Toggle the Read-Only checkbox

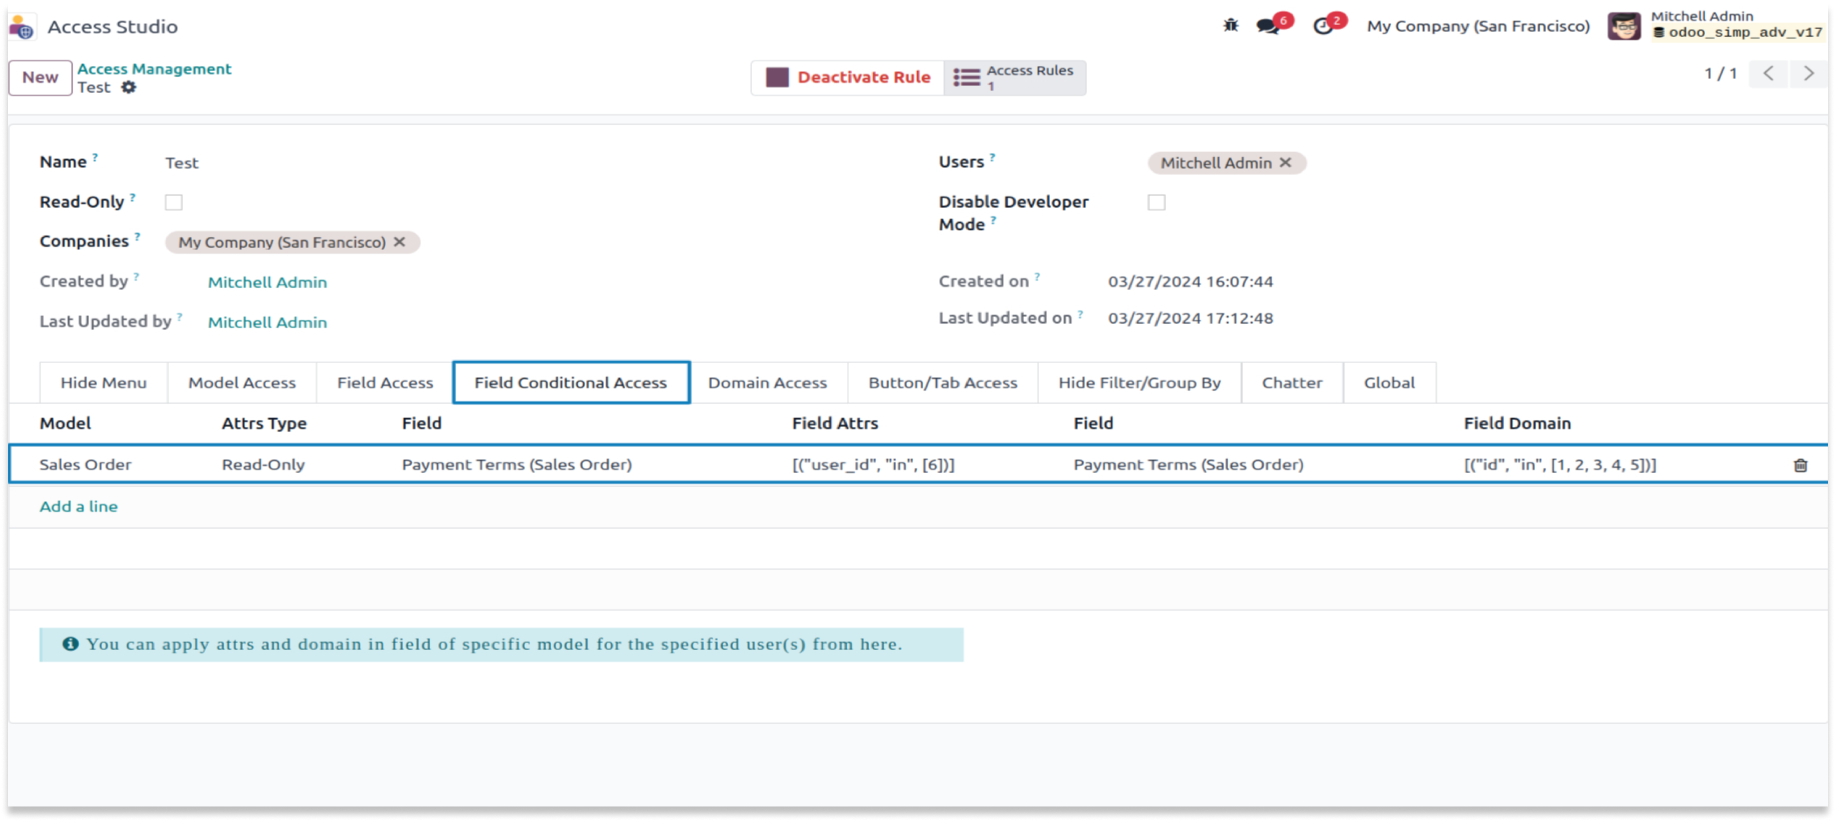173,202
